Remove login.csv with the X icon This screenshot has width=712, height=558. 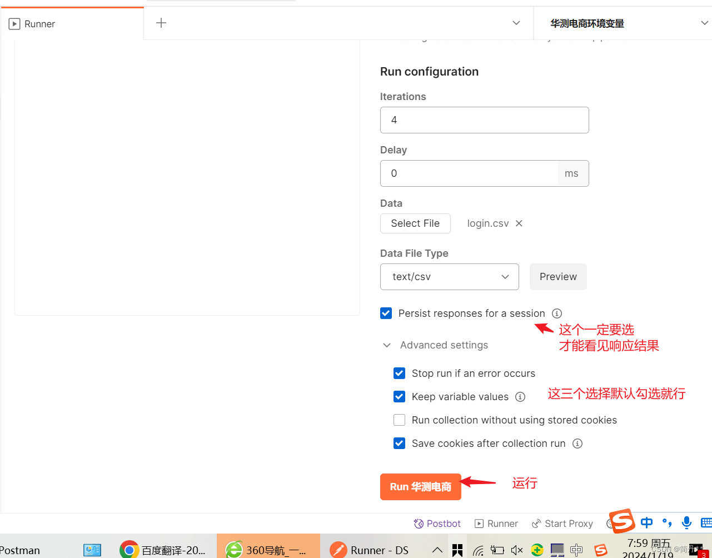click(519, 223)
